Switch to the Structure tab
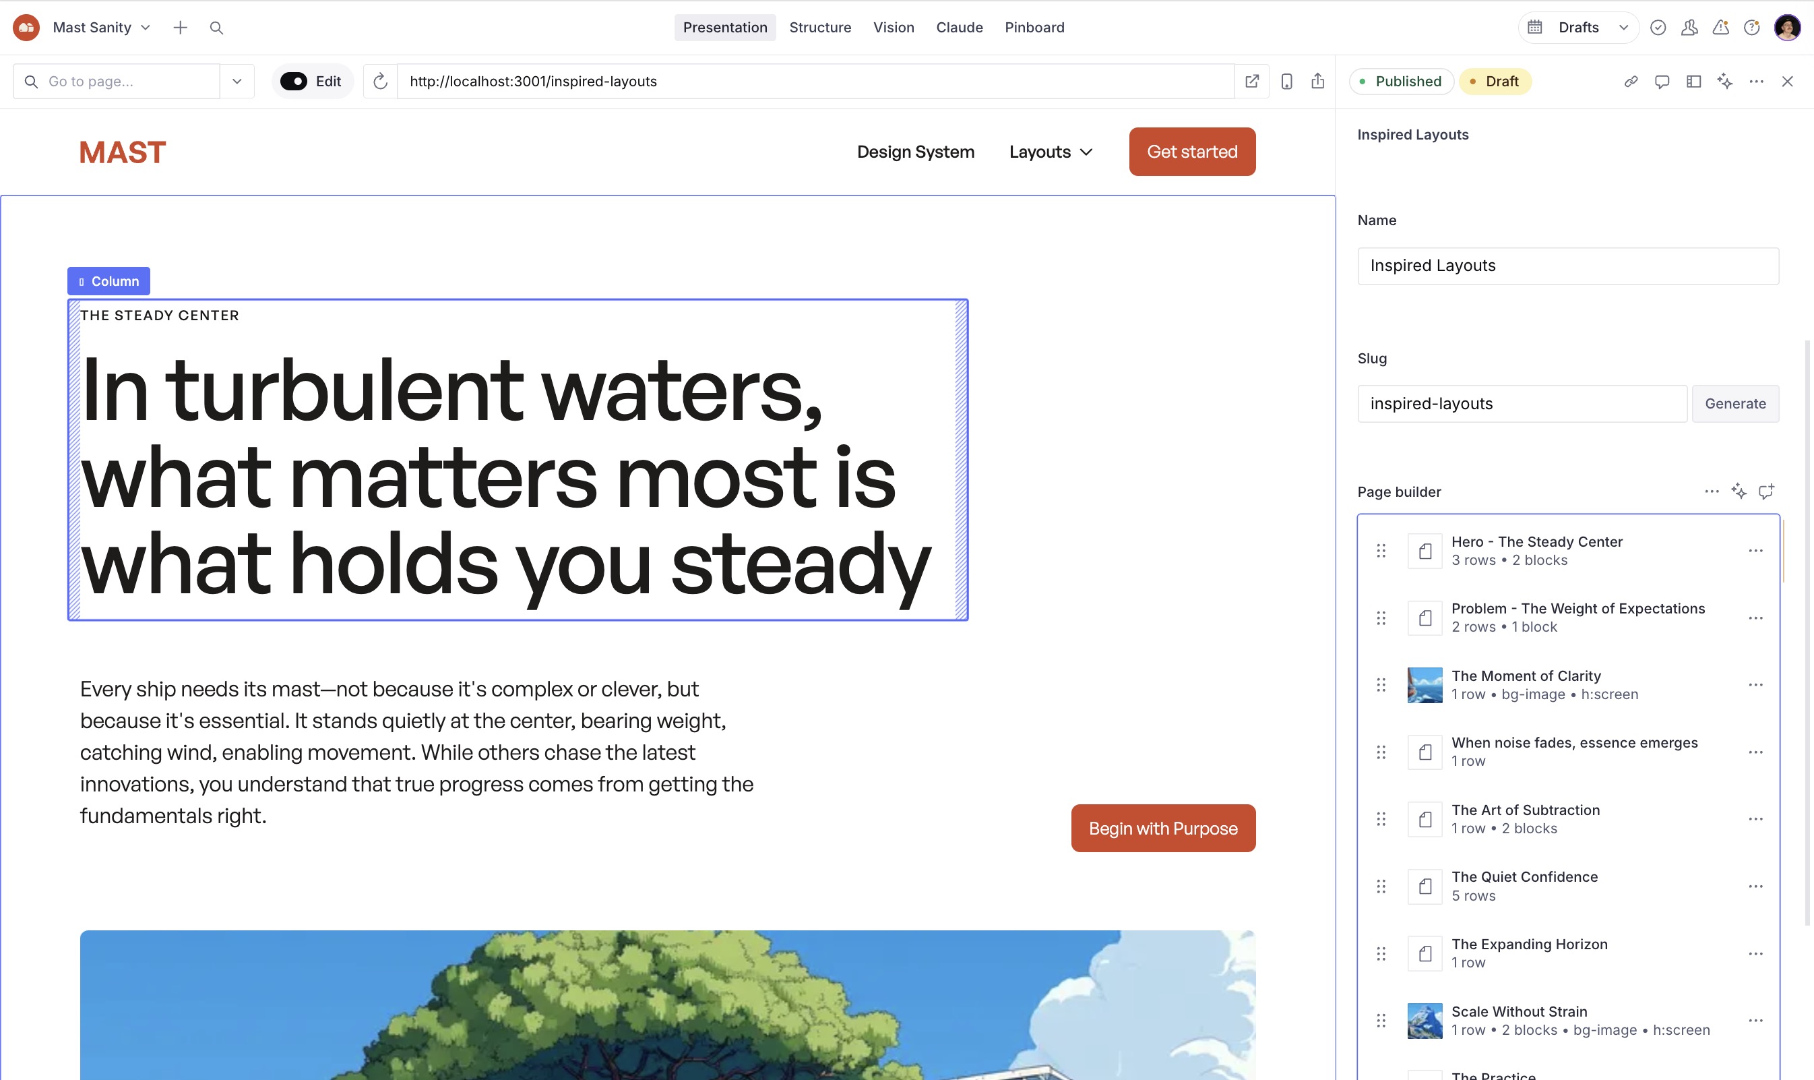1814x1080 pixels. [821, 28]
